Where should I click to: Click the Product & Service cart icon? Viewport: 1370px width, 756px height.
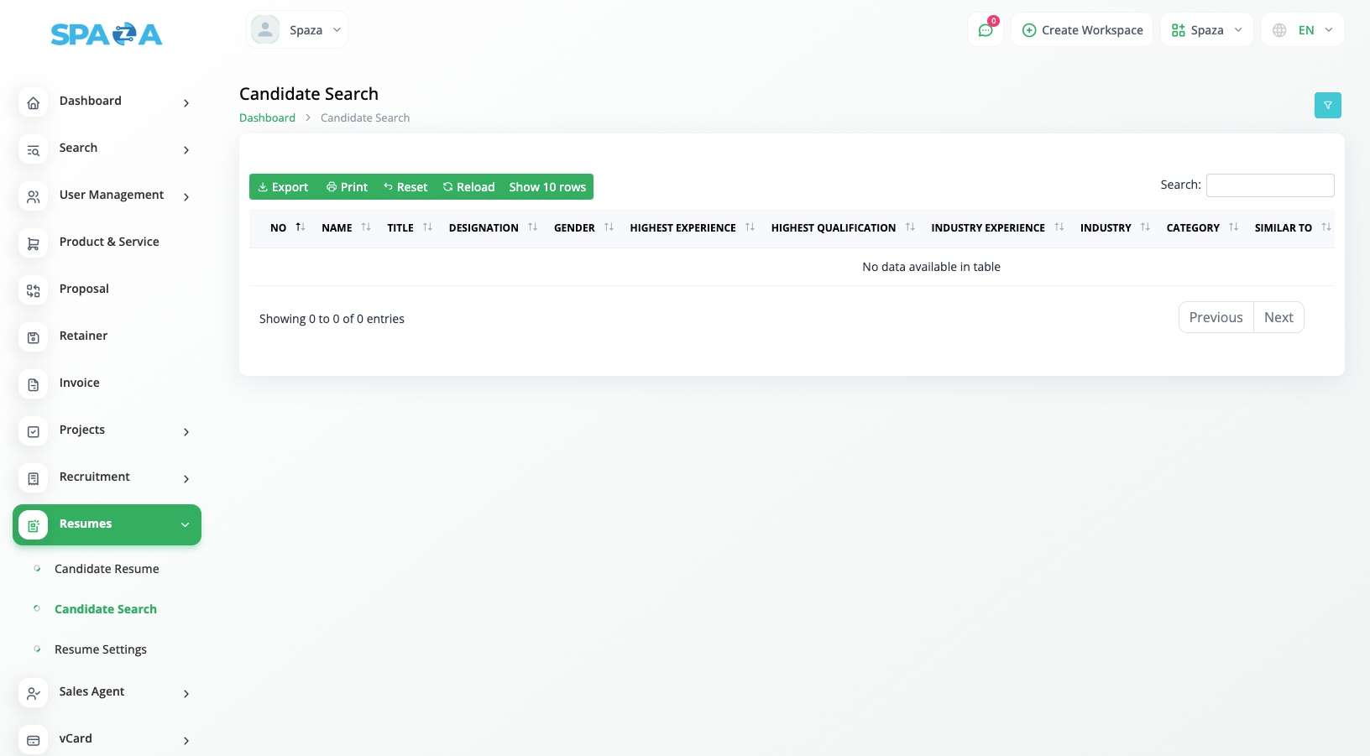click(34, 243)
